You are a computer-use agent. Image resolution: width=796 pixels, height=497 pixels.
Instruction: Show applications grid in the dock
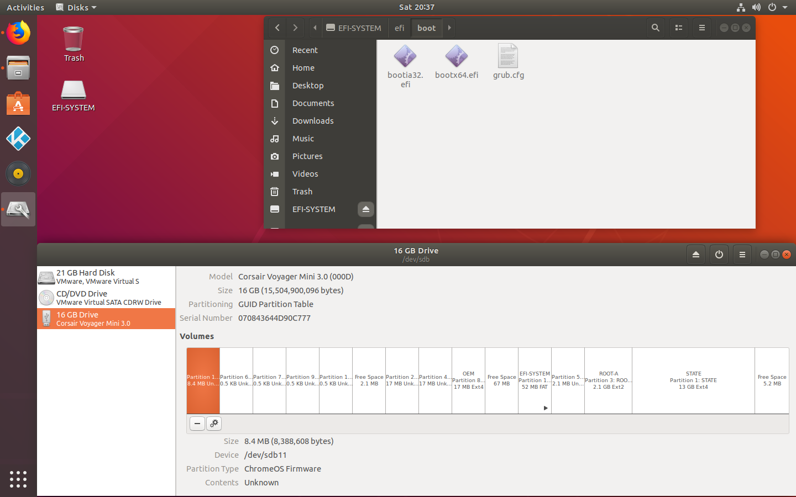(18, 479)
